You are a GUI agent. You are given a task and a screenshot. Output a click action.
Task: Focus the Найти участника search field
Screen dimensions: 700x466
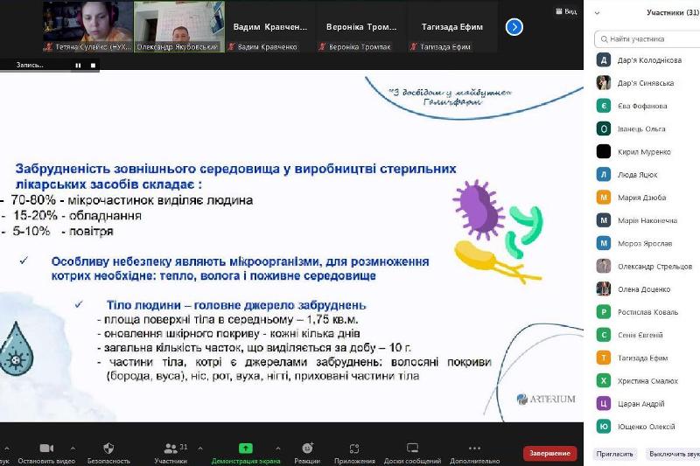coord(647,39)
